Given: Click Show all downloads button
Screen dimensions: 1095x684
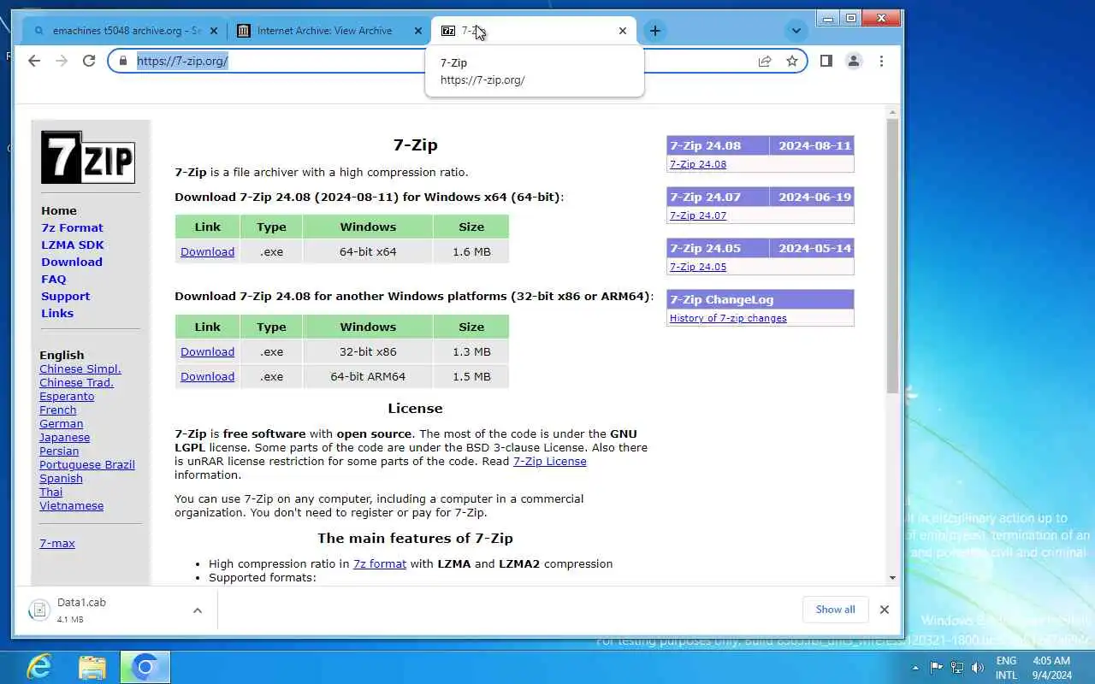Looking at the screenshot, I should click(x=835, y=610).
